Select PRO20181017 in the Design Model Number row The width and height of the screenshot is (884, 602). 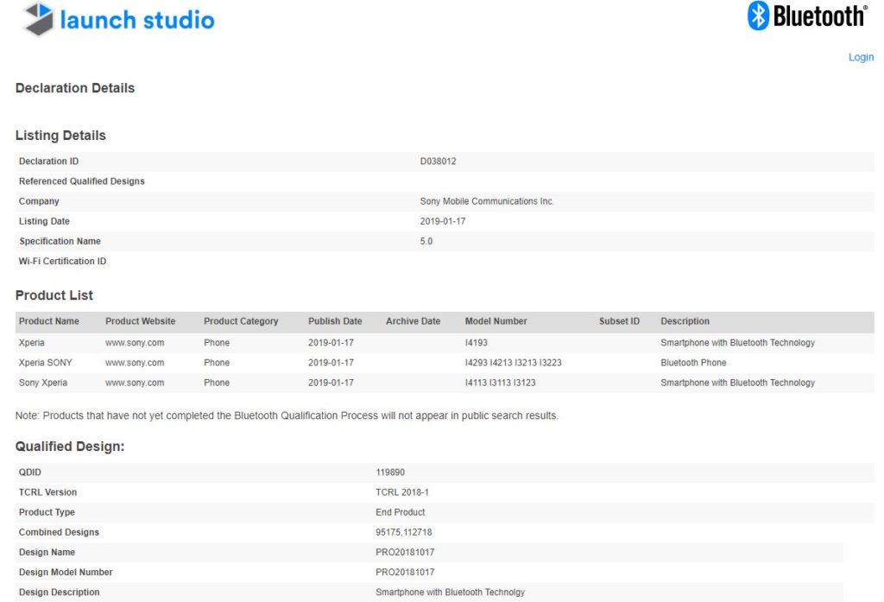(405, 573)
